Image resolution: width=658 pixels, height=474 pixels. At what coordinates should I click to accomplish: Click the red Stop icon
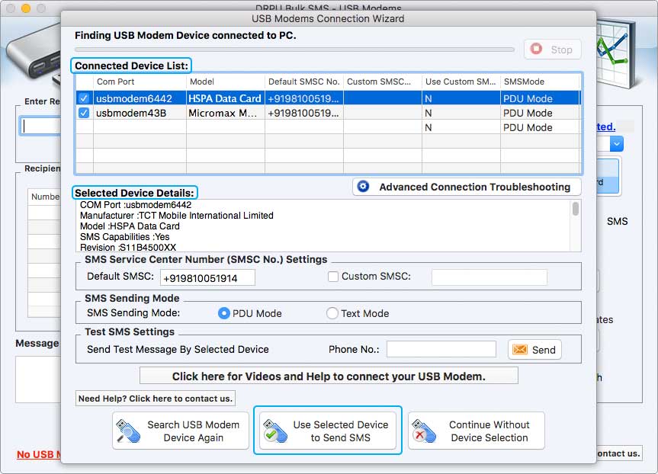click(x=536, y=49)
